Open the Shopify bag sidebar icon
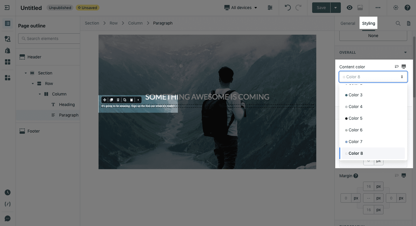 coord(8,50)
